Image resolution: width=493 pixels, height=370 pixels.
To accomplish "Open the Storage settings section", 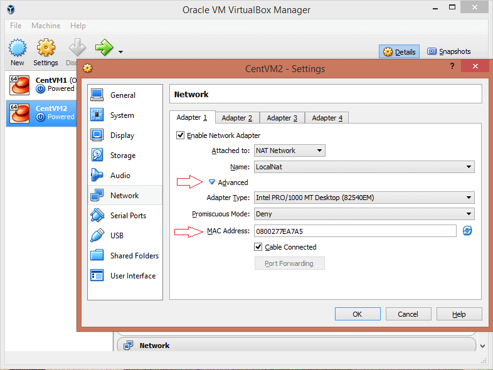I will 122,156.
